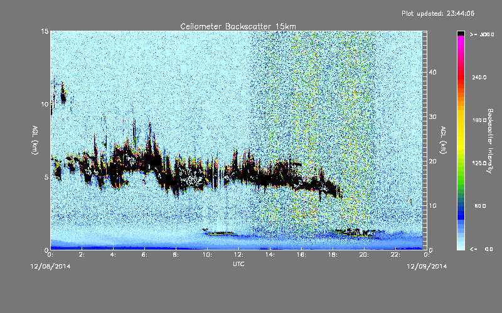The width and height of the screenshot is (502, 313).
Task: Click the low cloud streak between 18: and 20:
Action: pyautogui.click(x=357, y=233)
